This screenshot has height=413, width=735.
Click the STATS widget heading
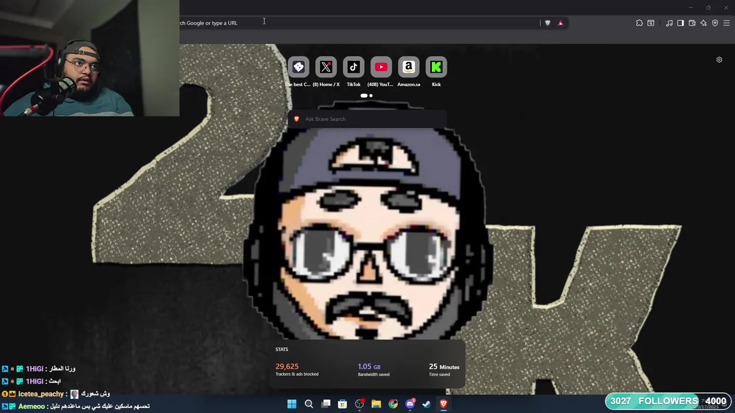(281, 349)
